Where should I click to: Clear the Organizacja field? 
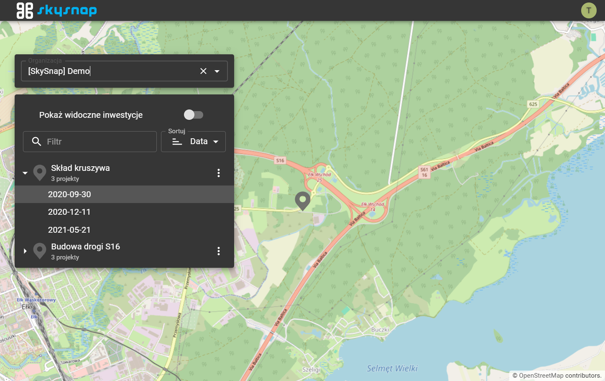pyautogui.click(x=204, y=71)
